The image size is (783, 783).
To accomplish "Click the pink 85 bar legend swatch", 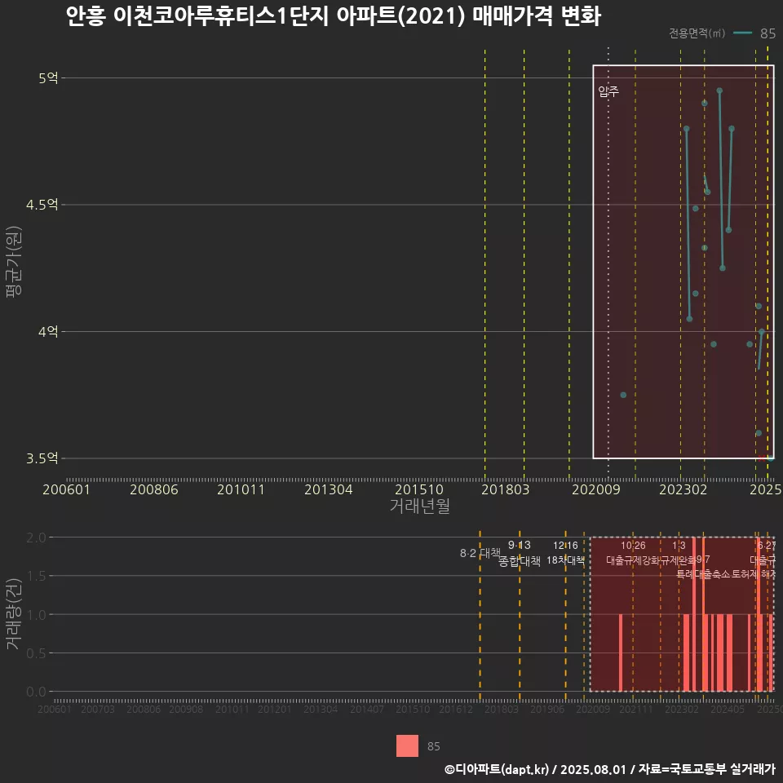I will (x=407, y=745).
